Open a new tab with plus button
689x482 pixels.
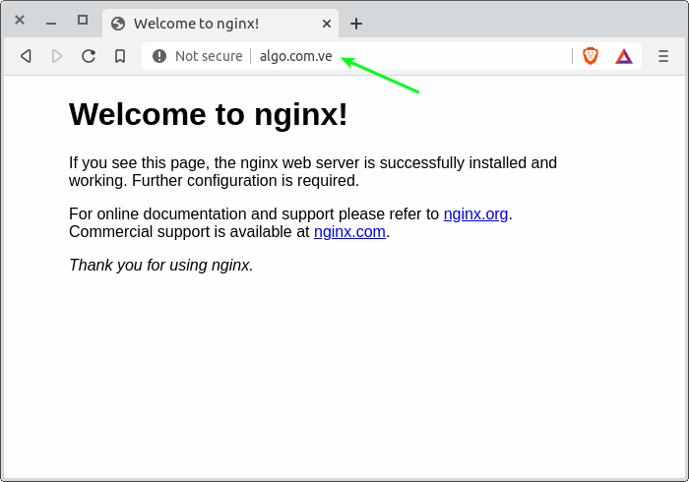point(356,24)
